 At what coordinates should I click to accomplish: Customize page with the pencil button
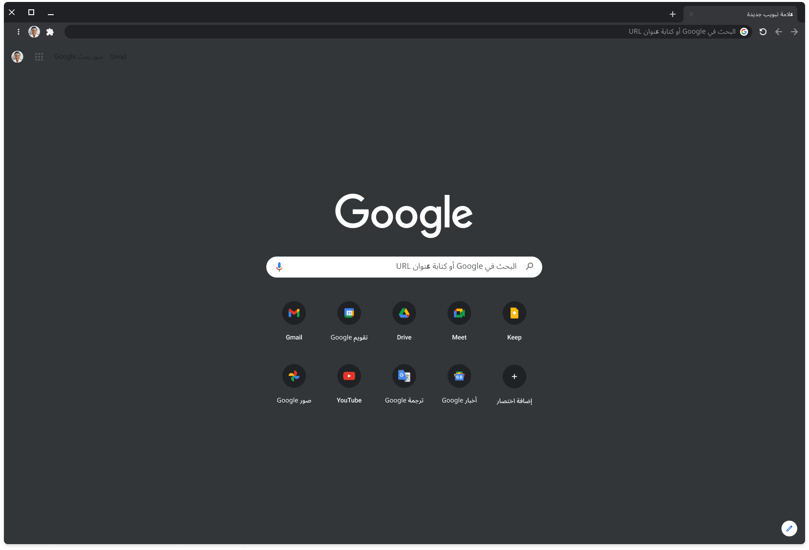789,529
